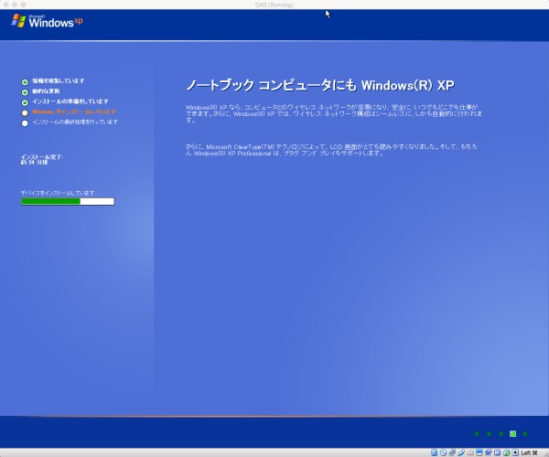Click orange 'Windows をインストールしています' step text
Screen dimensions: 549x457
(74, 112)
